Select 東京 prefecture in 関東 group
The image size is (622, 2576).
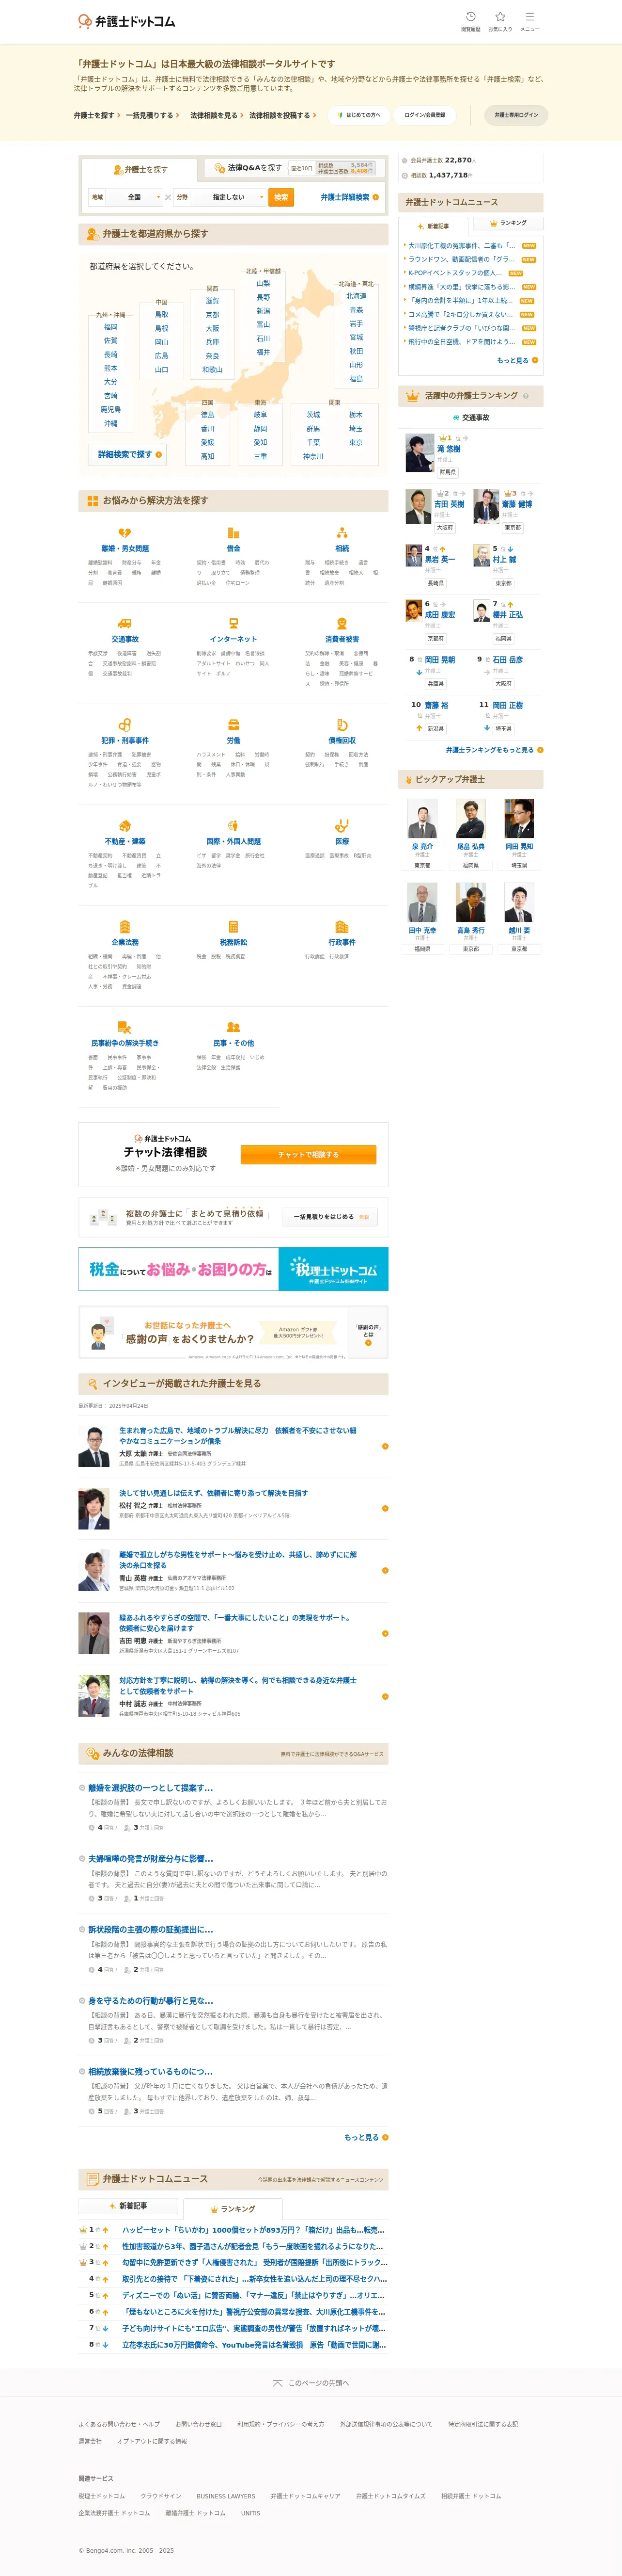(357, 442)
